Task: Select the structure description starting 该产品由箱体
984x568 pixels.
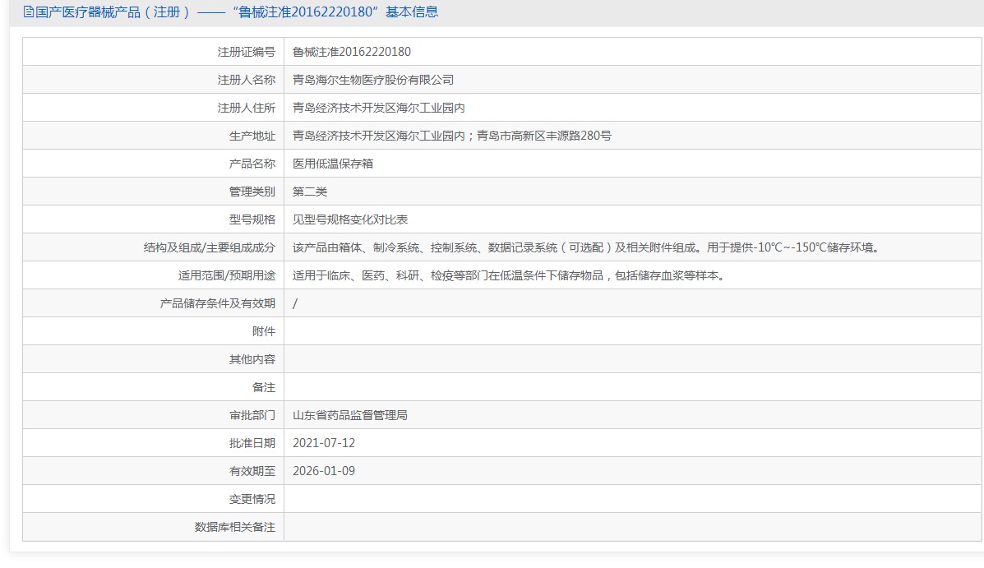Action: coord(587,247)
